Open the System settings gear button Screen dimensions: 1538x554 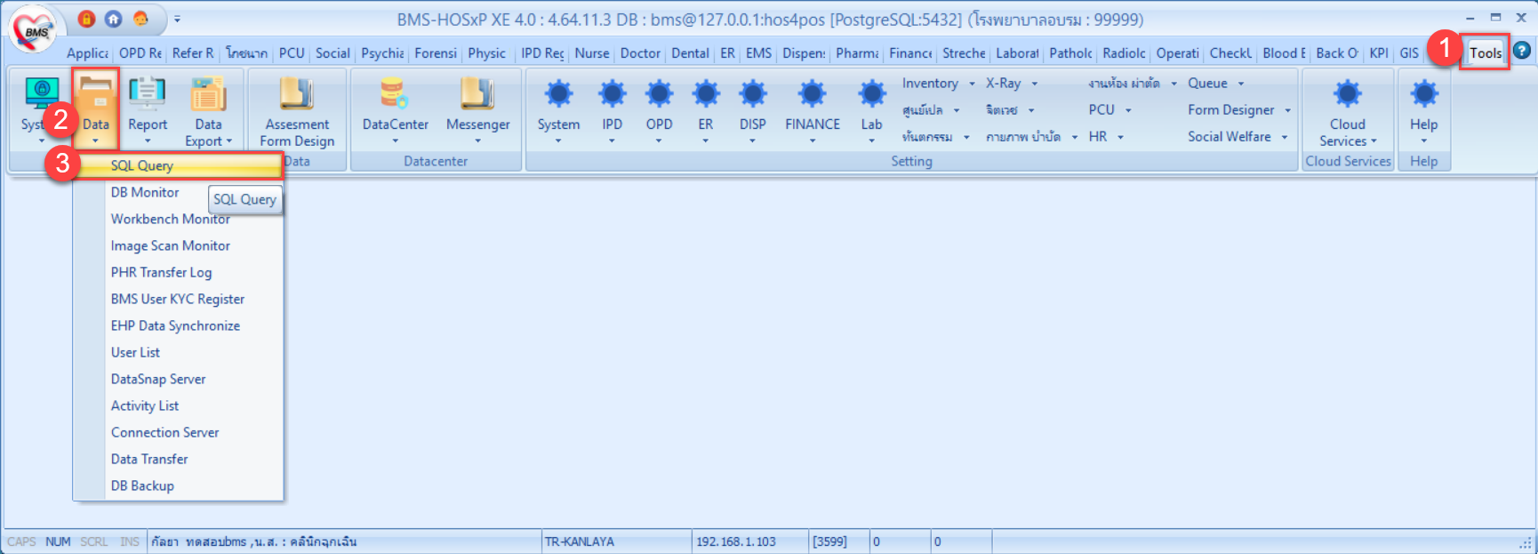[x=558, y=110]
